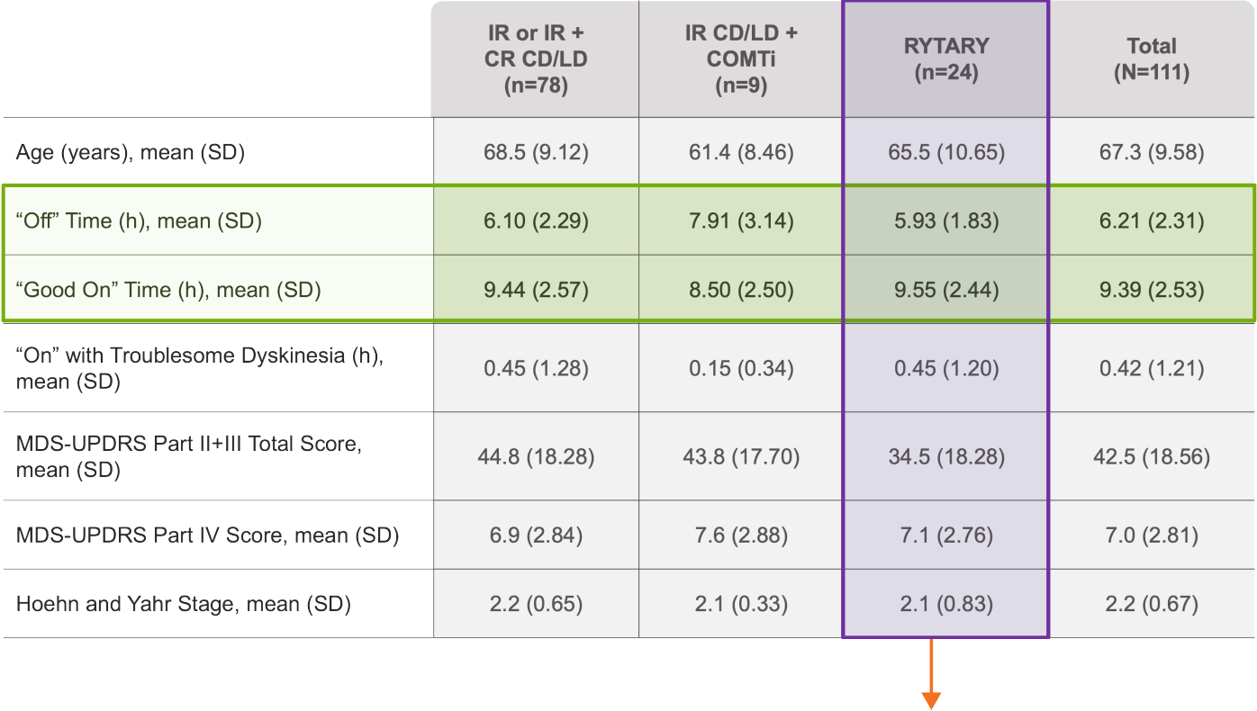Select the total age cell 67.3 (9.58)

coord(1152,152)
